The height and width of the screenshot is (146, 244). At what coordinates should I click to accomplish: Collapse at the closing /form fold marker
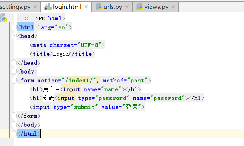coord(14,116)
